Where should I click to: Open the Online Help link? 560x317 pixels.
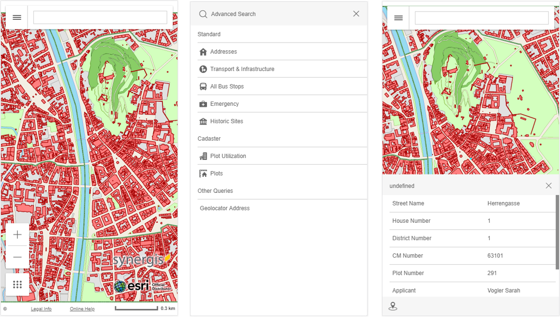coord(82,309)
